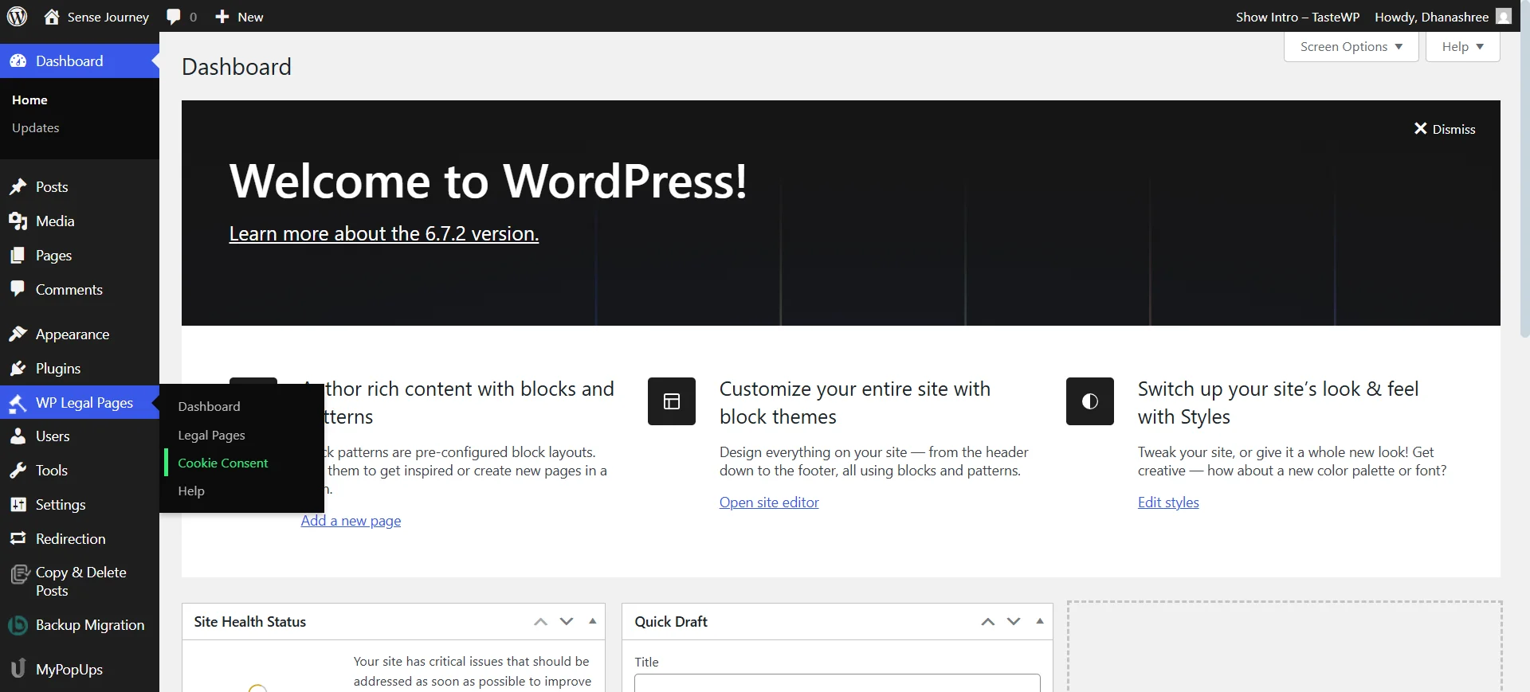1530x692 pixels.
Task: Click Learn more about the 6.7.2 version
Action: tap(384, 233)
